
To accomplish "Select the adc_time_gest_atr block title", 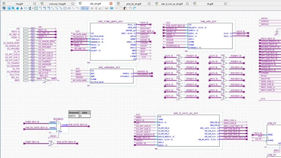I will click(x=110, y=21).
